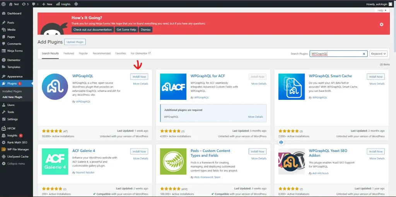Expand the Keyword search type dropdown

click(378, 54)
